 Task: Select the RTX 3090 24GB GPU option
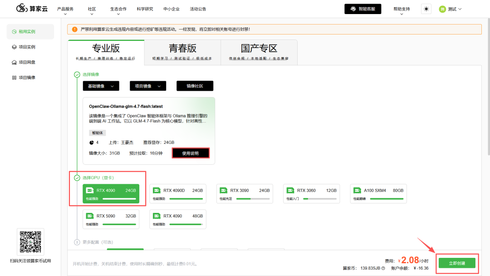(x=245, y=194)
